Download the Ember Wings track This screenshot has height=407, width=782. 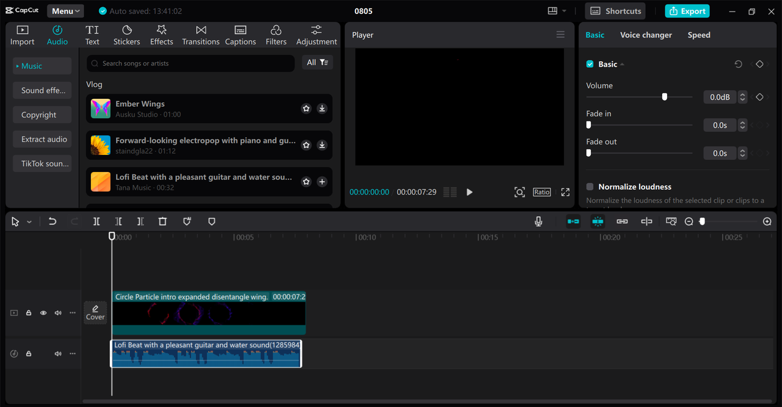pyautogui.click(x=322, y=109)
